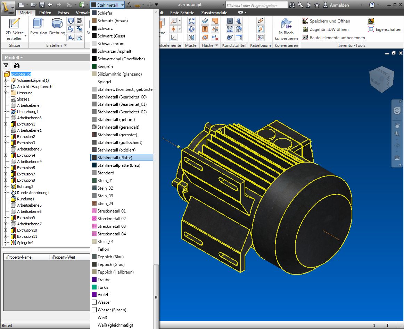
Task: Click the fx parameters icon
Action: coord(129,5)
